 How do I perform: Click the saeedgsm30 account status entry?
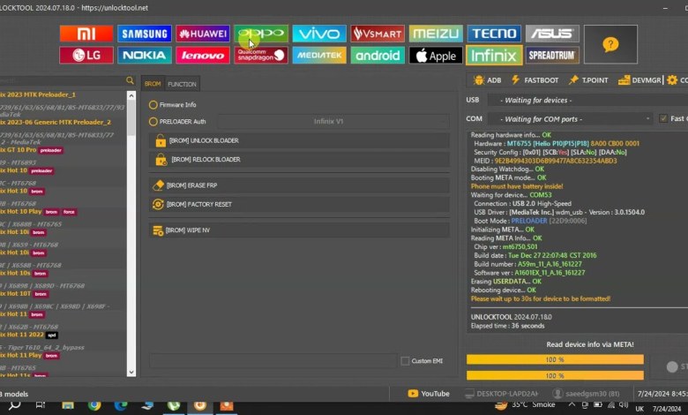point(586,394)
